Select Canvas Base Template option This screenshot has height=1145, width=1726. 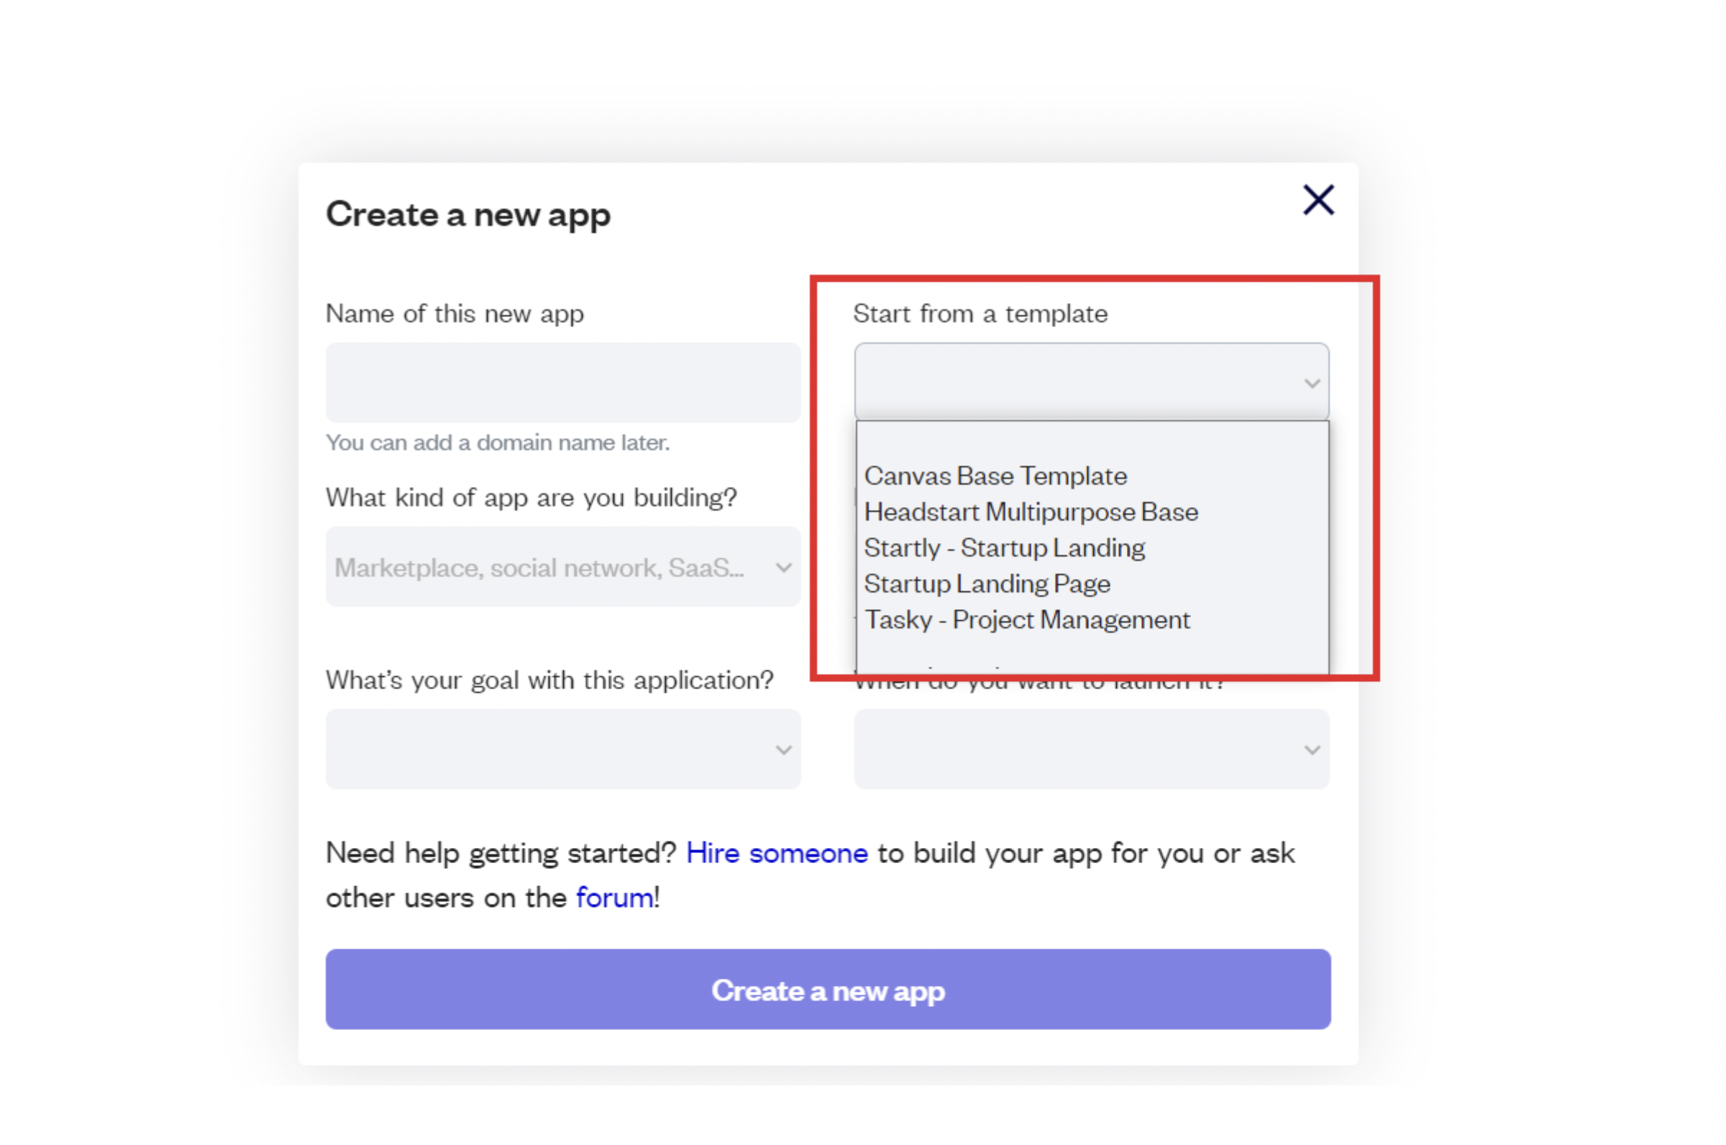[x=995, y=476]
